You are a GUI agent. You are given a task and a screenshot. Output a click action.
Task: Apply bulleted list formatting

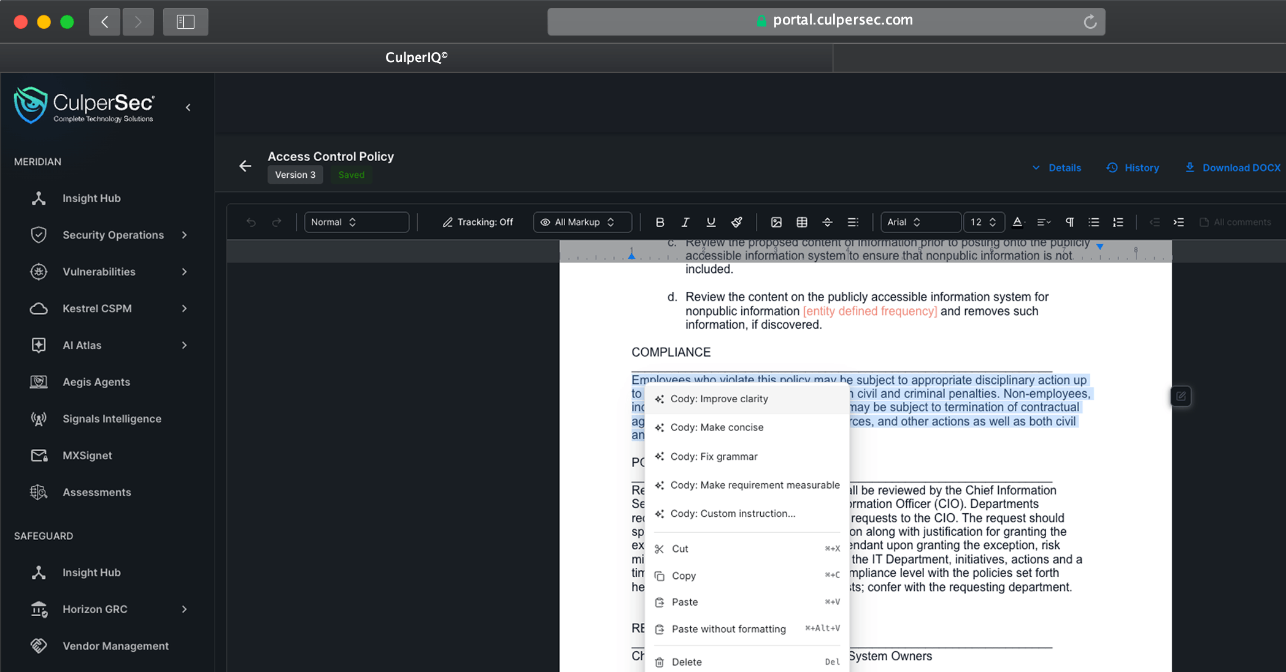click(1094, 222)
